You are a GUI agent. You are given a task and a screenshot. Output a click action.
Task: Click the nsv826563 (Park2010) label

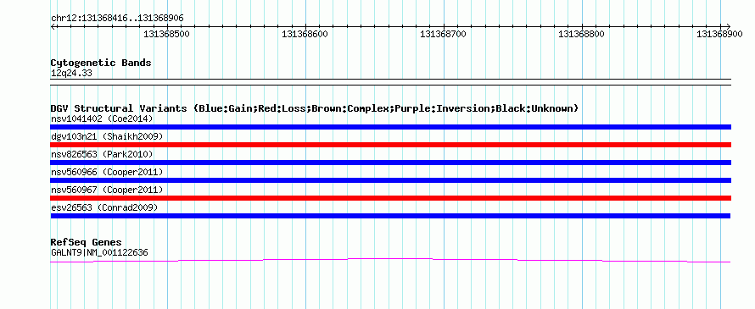click(102, 154)
